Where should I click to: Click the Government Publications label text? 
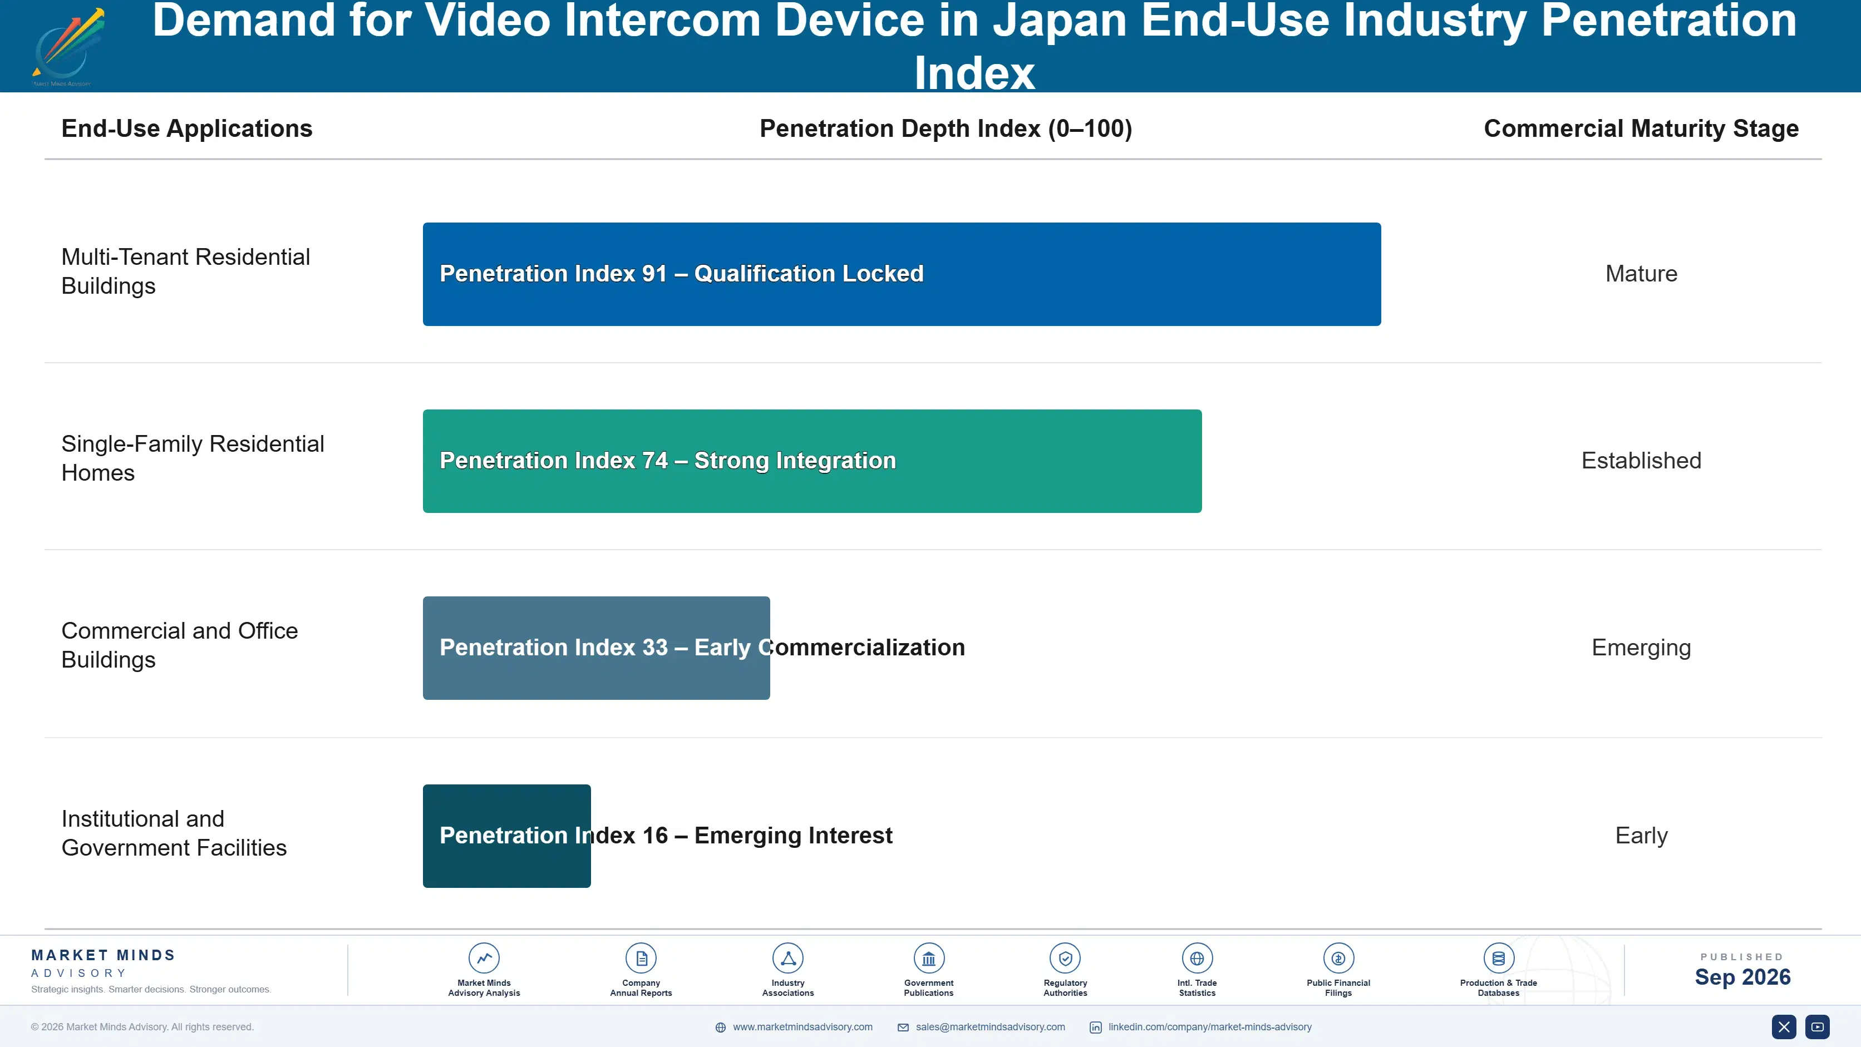(x=928, y=988)
